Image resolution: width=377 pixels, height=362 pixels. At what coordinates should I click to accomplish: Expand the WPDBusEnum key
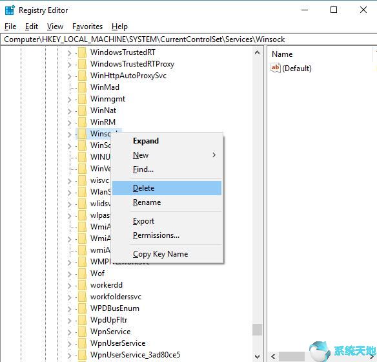click(70, 309)
